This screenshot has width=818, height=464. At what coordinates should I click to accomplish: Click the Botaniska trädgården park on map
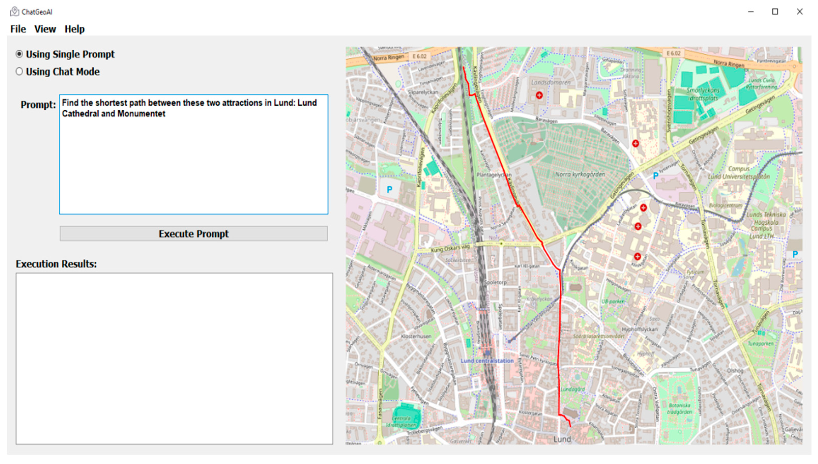[679, 408]
